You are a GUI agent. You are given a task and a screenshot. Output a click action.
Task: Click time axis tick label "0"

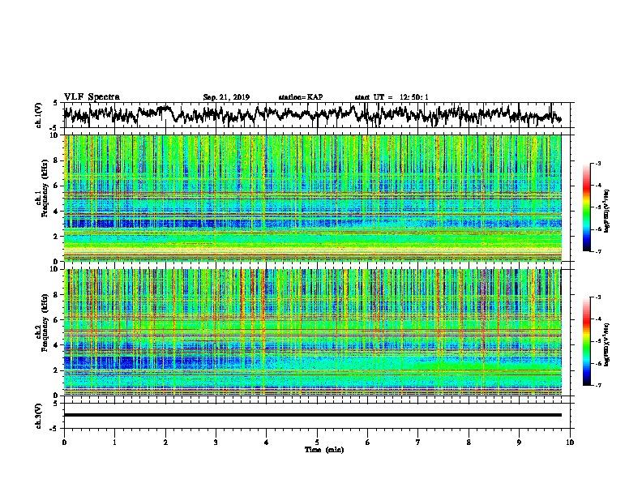tap(64, 443)
